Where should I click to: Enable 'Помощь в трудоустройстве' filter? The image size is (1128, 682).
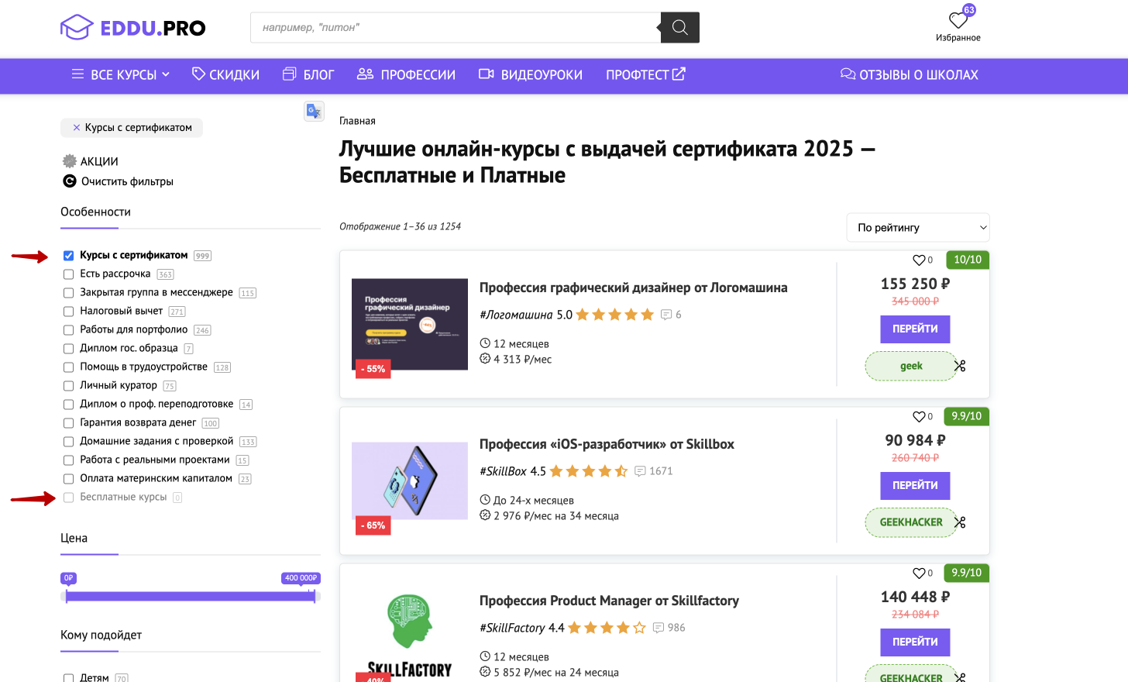pyautogui.click(x=68, y=367)
